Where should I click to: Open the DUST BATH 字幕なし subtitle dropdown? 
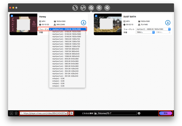[145, 32]
